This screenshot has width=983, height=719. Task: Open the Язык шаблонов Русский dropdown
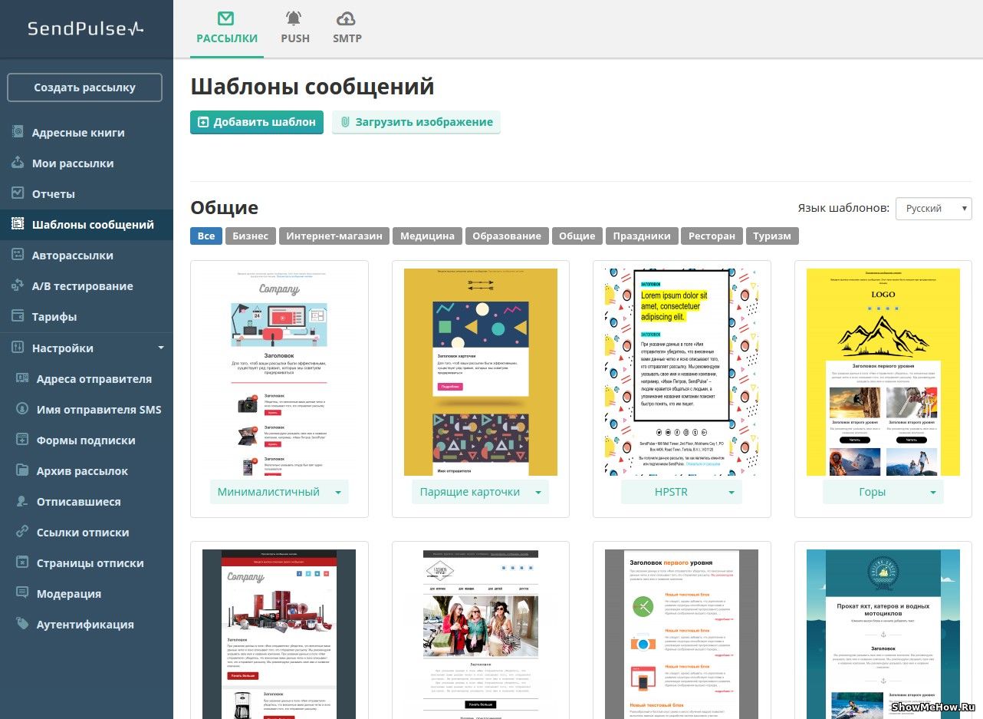click(x=933, y=209)
